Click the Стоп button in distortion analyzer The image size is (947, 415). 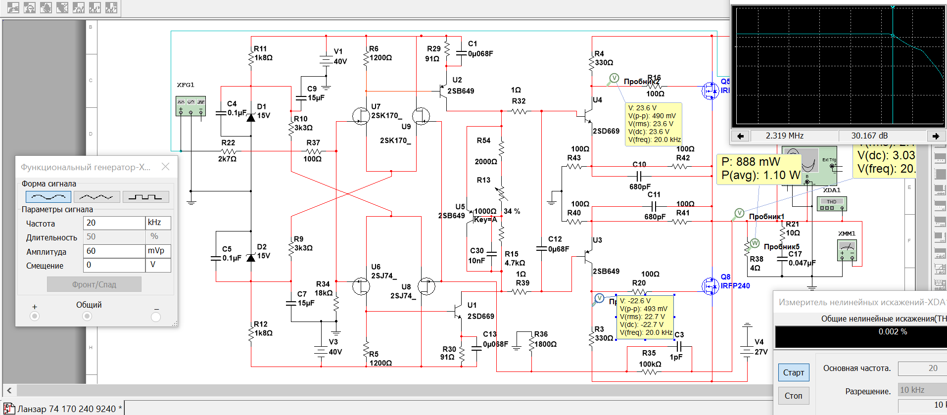(x=794, y=396)
